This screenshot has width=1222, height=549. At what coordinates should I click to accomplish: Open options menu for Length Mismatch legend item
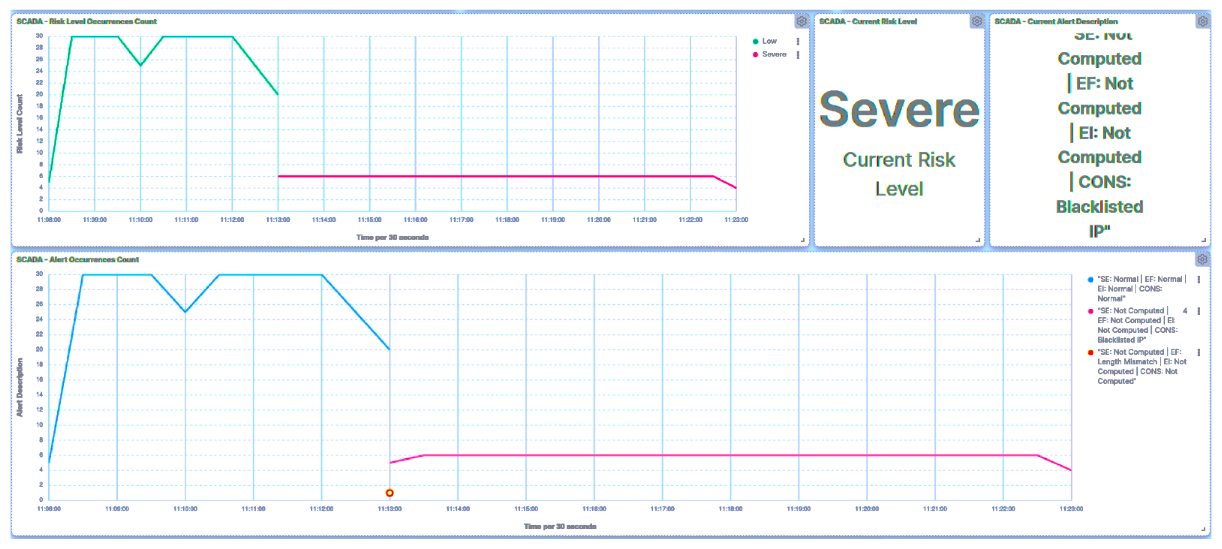pyautogui.click(x=1199, y=352)
